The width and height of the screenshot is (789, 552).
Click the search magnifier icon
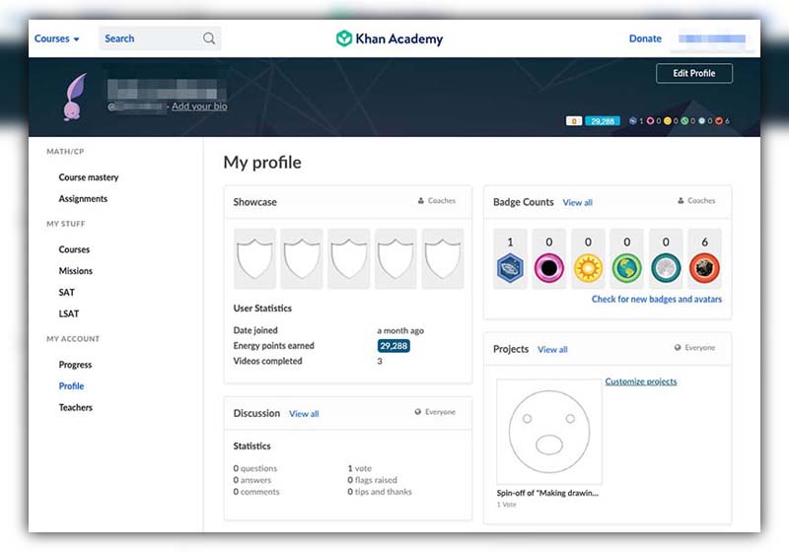coord(209,38)
